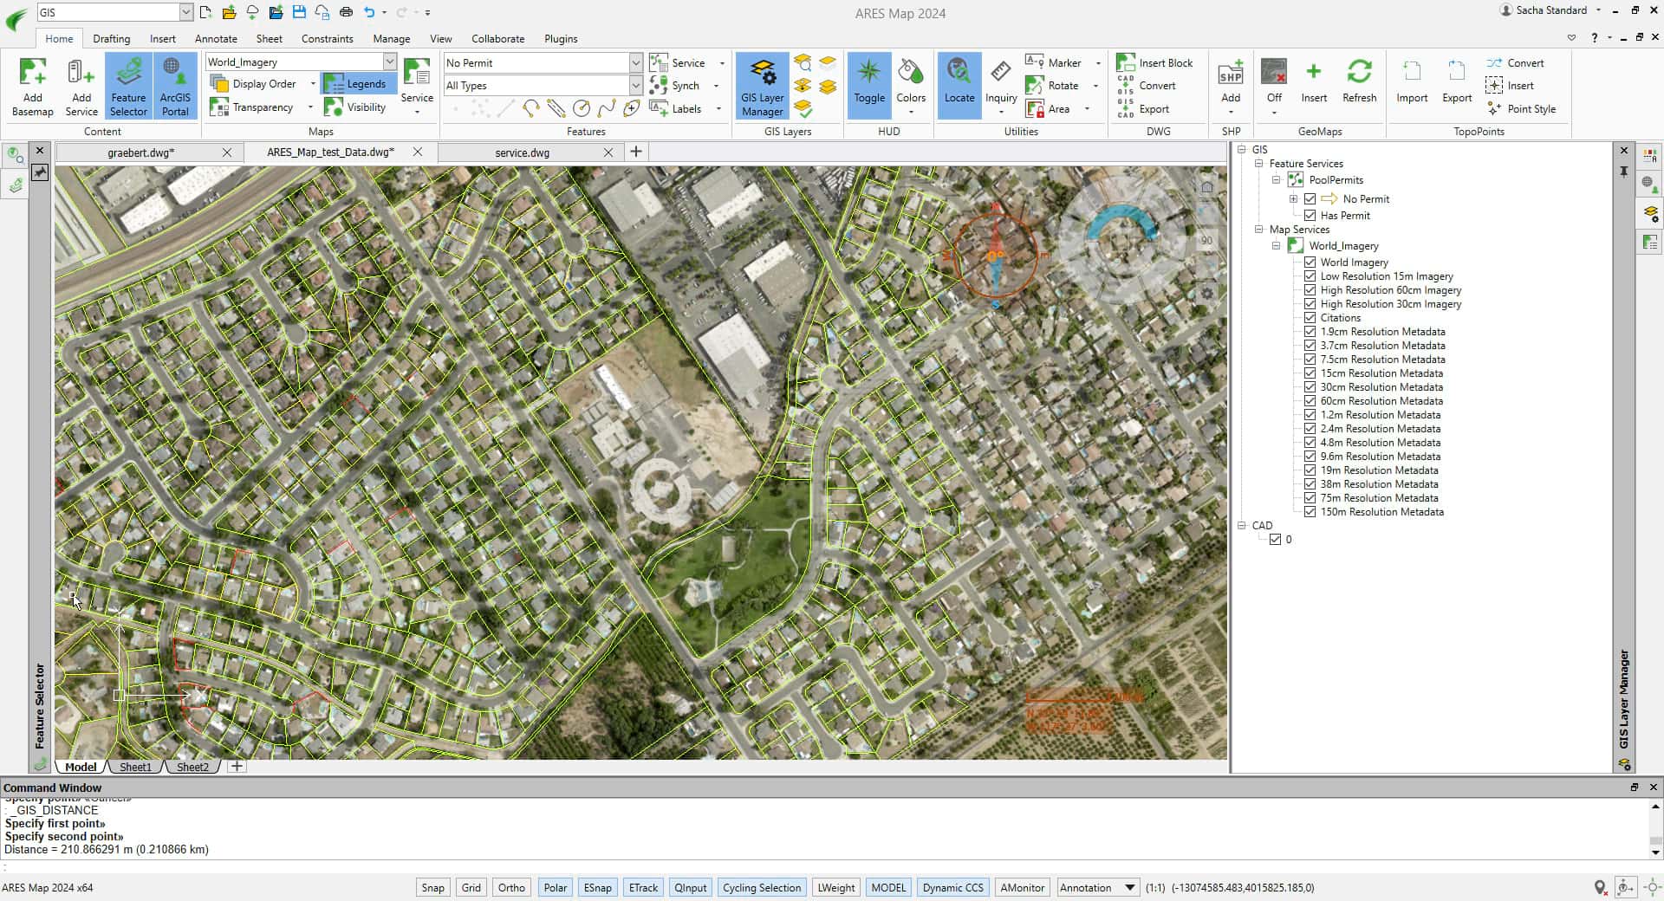Open the ArcGIS Portal tool

tap(175, 85)
